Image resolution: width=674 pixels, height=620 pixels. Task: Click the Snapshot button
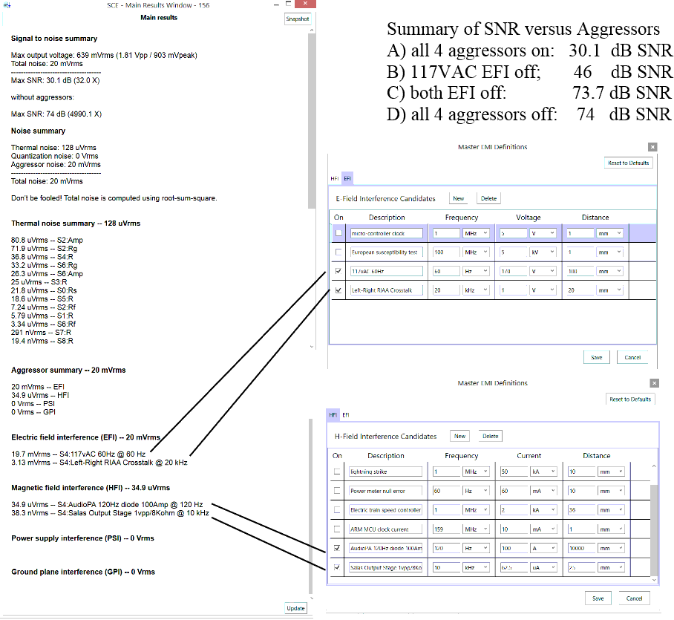point(298,19)
